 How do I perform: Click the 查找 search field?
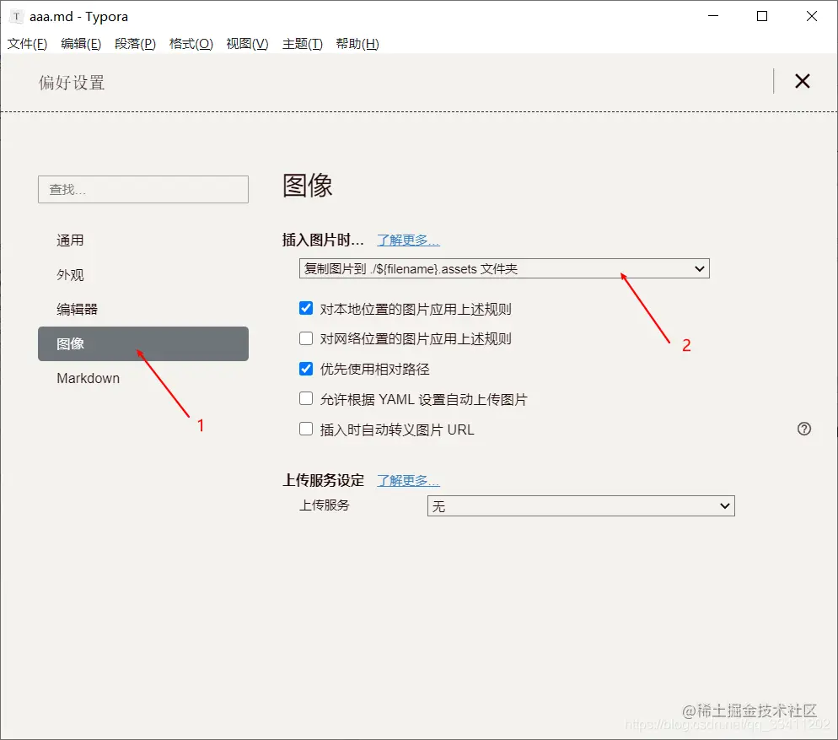pyautogui.click(x=142, y=189)
